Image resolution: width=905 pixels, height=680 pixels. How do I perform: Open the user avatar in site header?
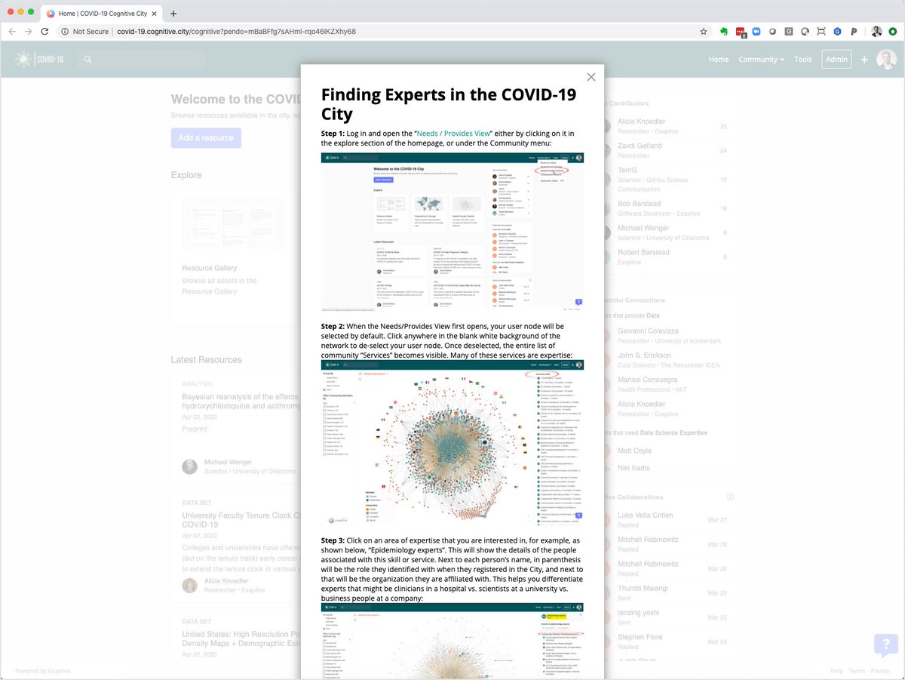pyautogui.click(x=886, y=60)
